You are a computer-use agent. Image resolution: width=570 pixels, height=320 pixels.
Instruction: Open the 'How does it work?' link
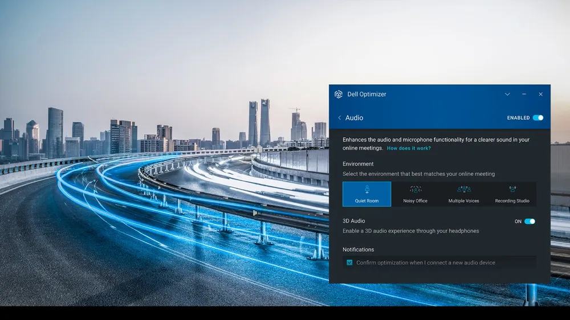(409, 148)
